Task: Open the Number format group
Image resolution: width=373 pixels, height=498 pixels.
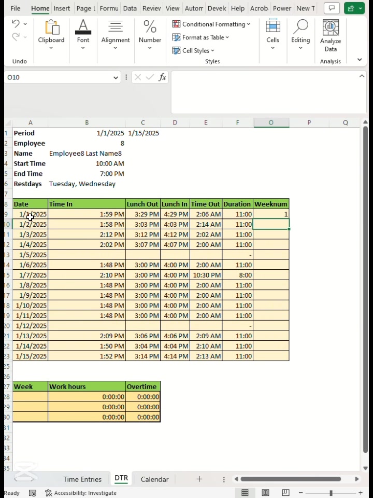Action: coord(150,35)
